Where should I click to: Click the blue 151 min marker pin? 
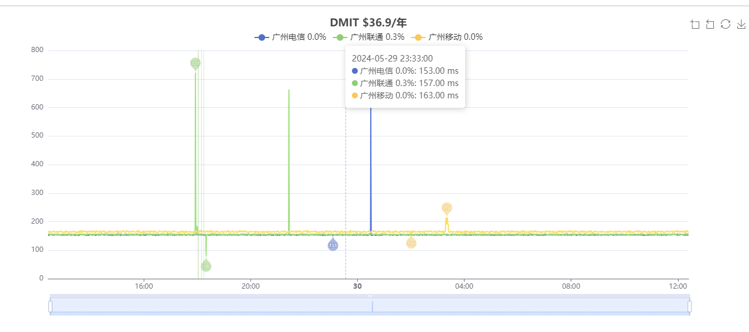click(333, 245)
